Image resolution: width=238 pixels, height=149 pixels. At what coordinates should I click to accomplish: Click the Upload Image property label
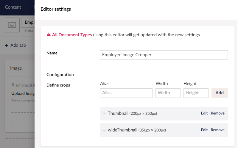tap(23, 93)
